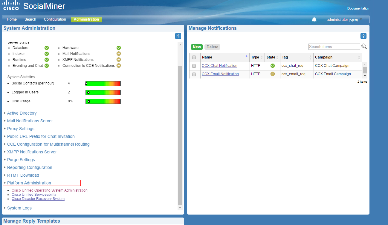Click the Delete notification button
This screenshot has width=388, height=225.
pyautogui.click(x=212, y=47)
